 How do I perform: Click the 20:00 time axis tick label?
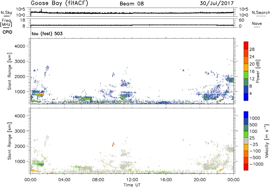tap(200, 180)
